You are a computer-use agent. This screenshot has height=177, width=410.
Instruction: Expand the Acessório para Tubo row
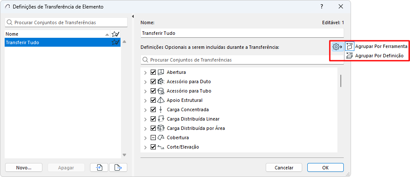point(146,91)
